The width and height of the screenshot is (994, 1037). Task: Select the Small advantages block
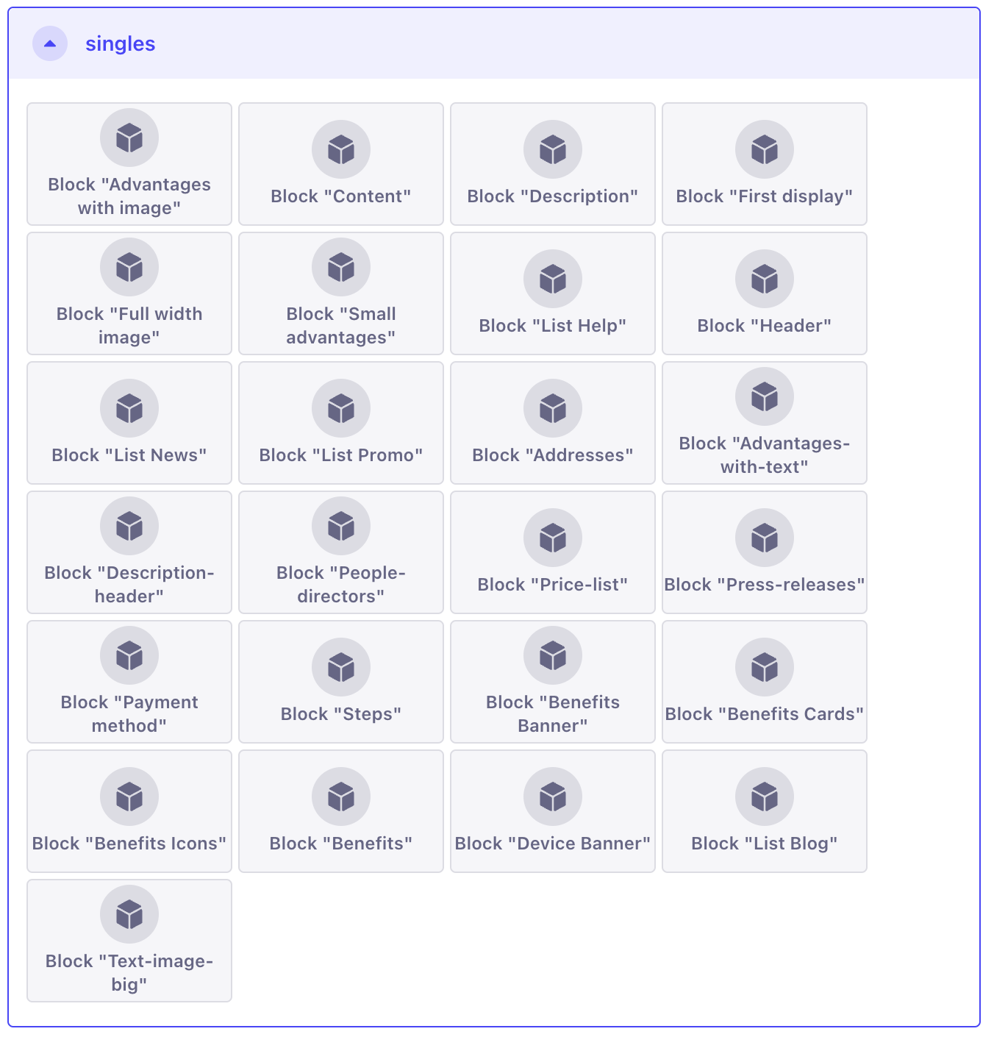coord(341,294)
